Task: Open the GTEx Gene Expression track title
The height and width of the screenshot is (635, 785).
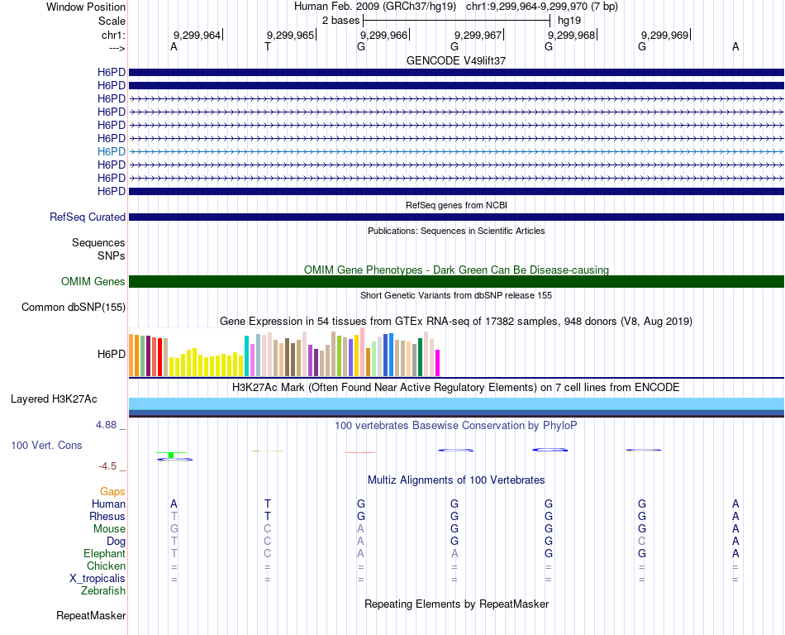Action: pyautogui.click(x=456, y=322)
